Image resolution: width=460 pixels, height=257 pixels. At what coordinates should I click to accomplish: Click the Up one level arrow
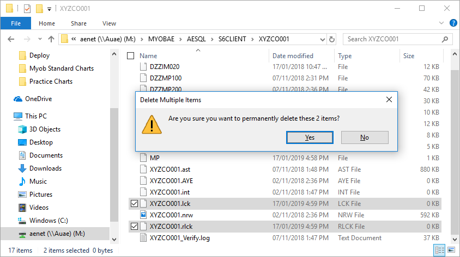[x=51, y=39]
